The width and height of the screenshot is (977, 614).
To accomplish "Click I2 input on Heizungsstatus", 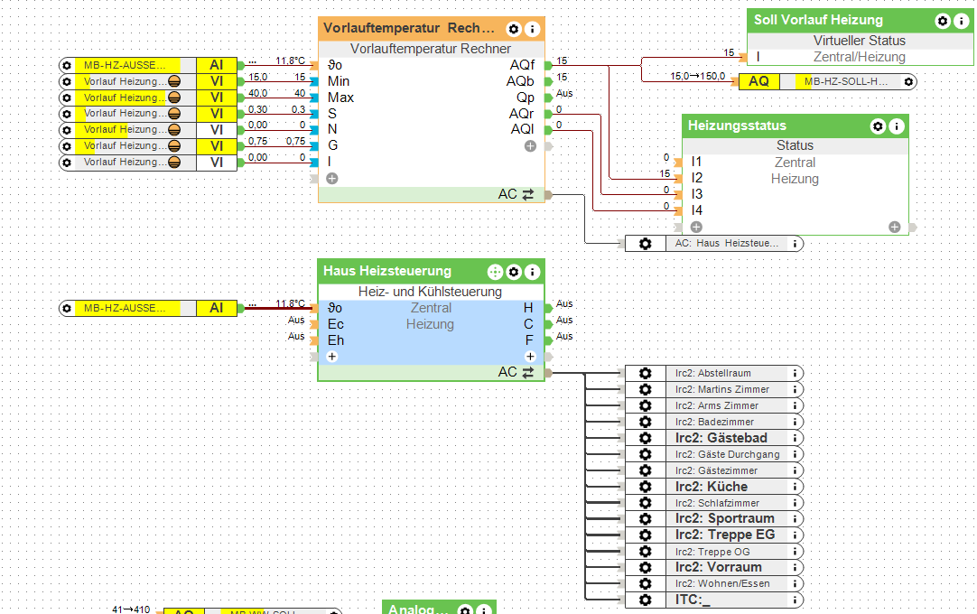I will tap(696, 178).
